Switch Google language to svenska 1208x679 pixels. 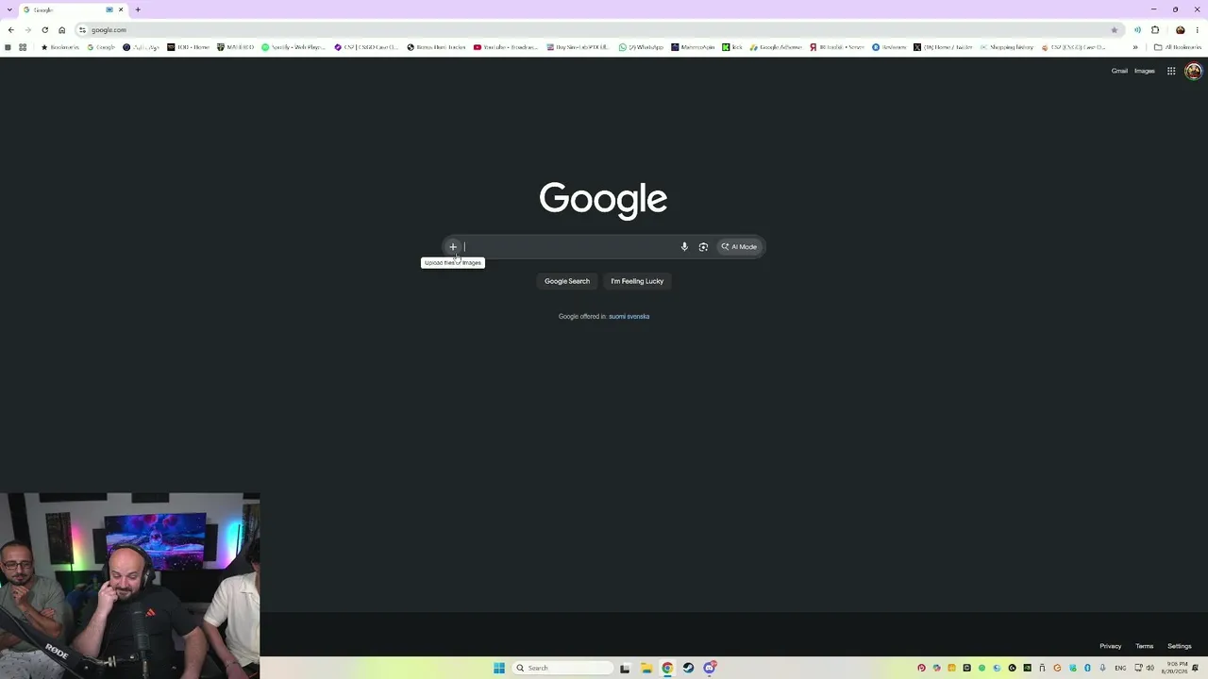point(639,317)
